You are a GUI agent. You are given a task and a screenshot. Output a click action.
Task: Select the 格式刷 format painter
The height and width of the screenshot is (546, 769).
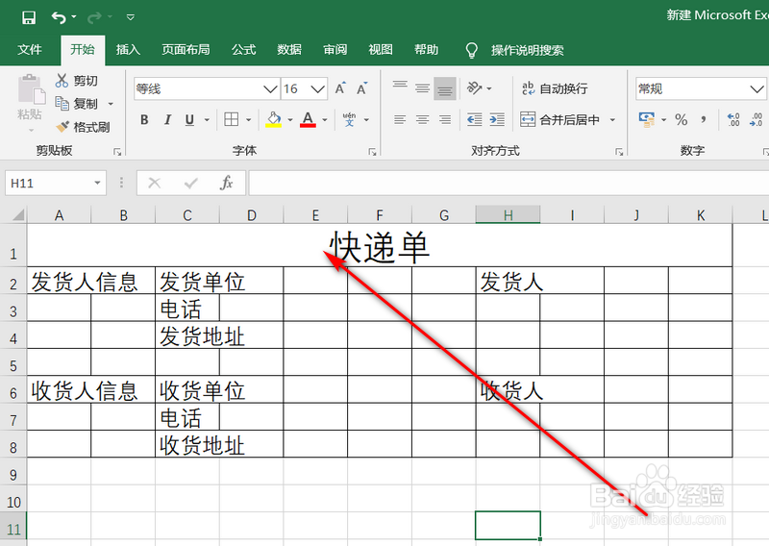(83, 127)
